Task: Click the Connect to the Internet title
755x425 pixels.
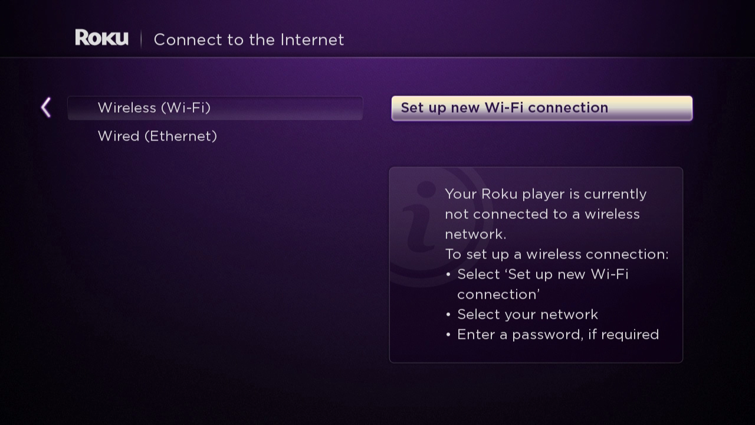Action: [249, 40]
